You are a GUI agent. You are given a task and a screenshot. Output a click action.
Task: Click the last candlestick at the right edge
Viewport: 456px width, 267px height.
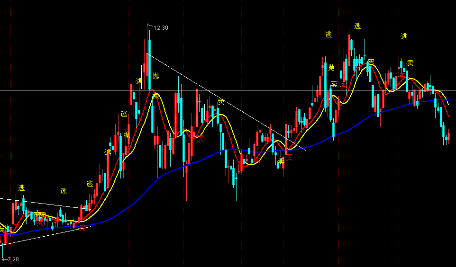[x=448, y=137]
